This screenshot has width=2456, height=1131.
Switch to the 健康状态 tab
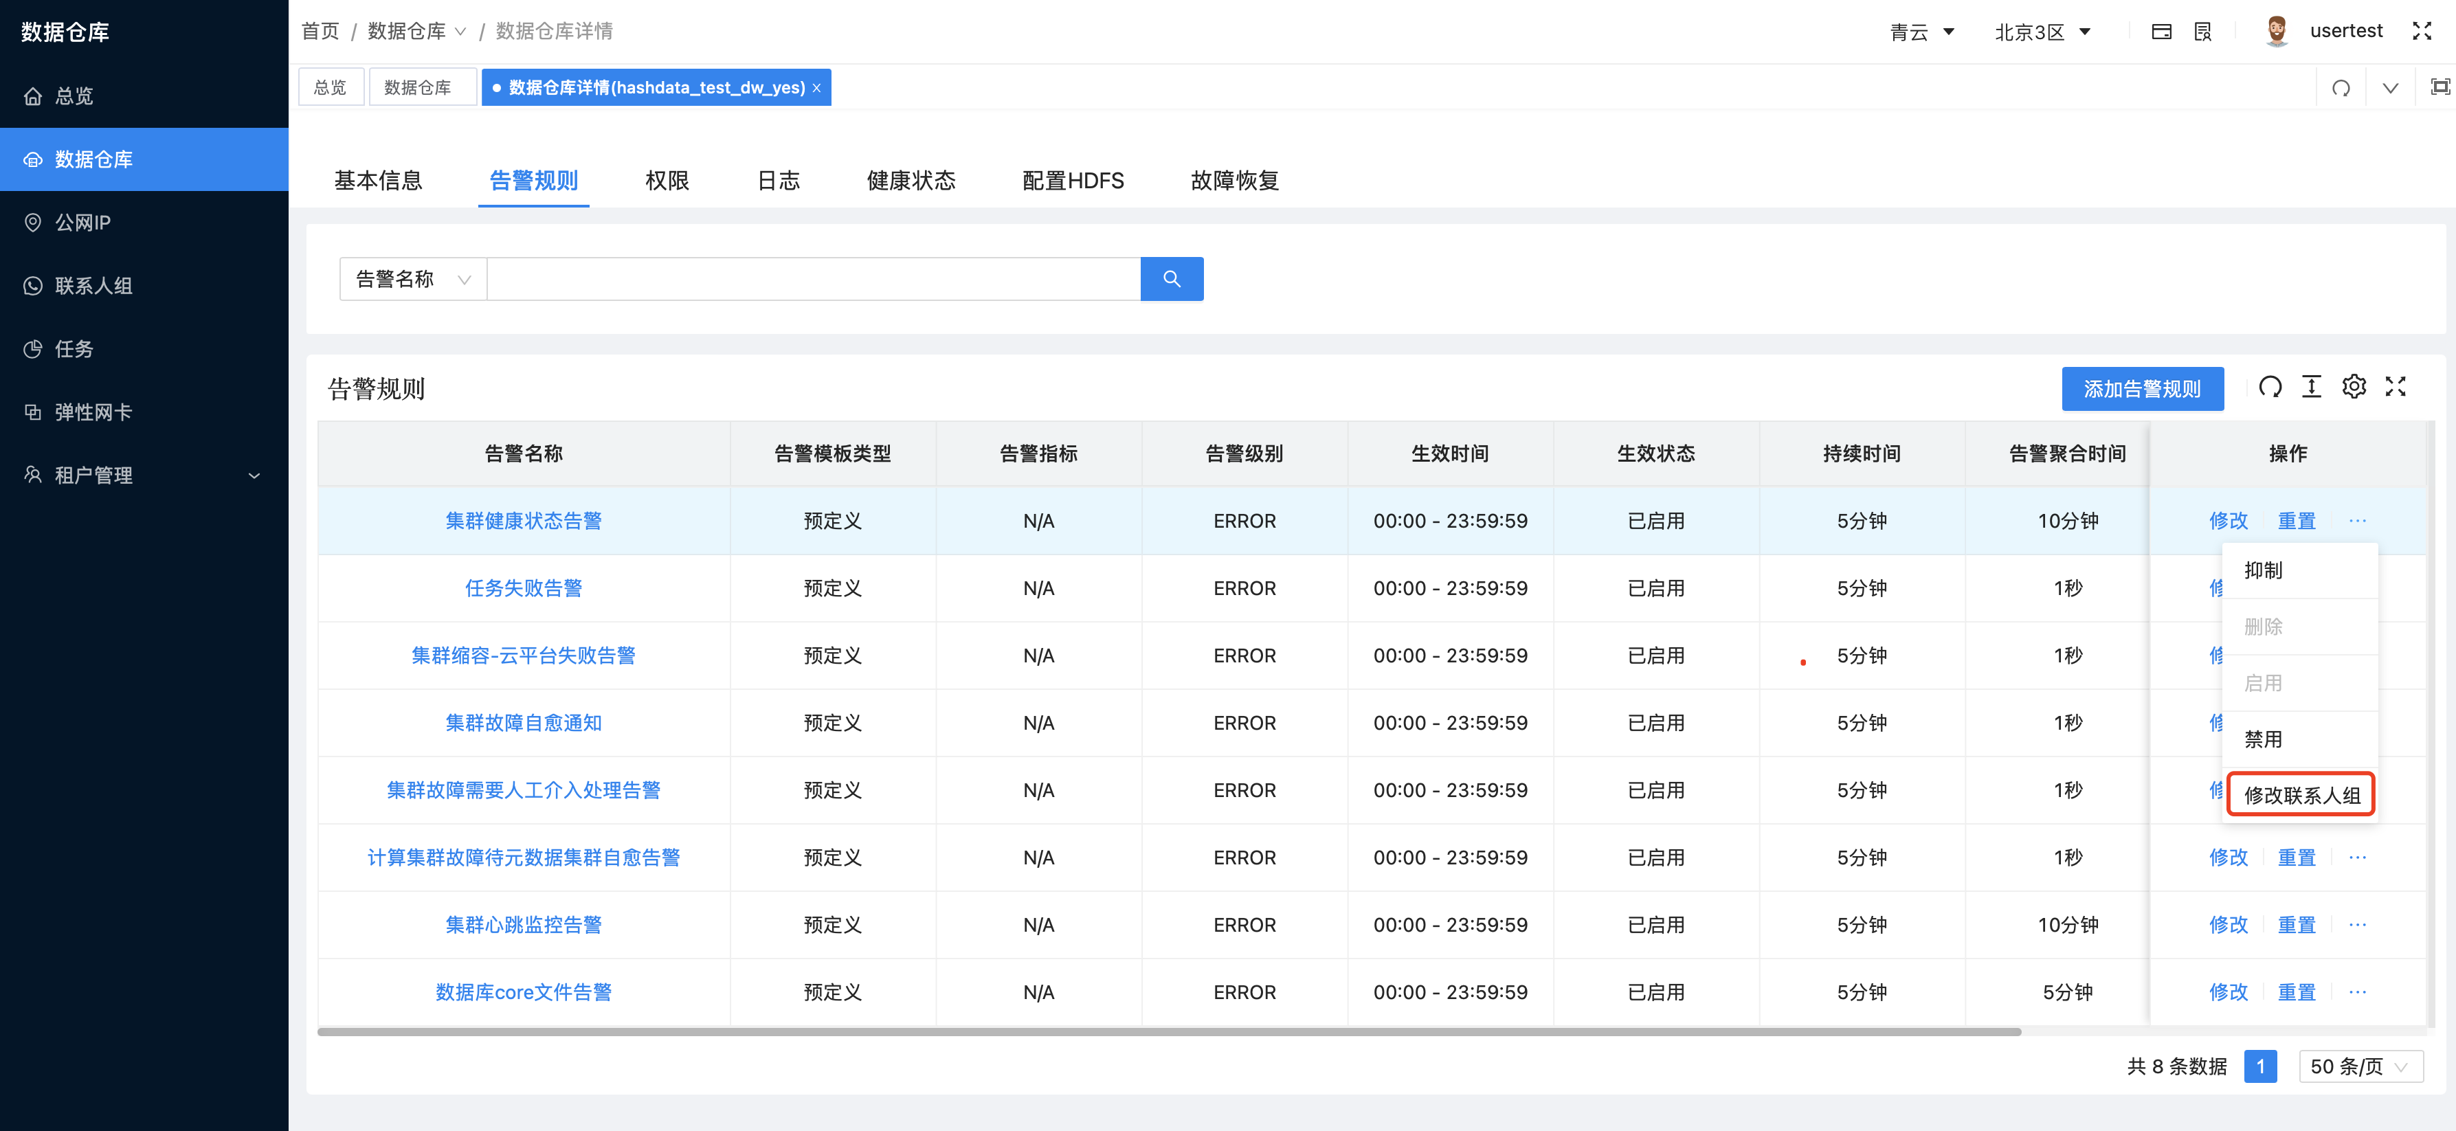point(911,180)
